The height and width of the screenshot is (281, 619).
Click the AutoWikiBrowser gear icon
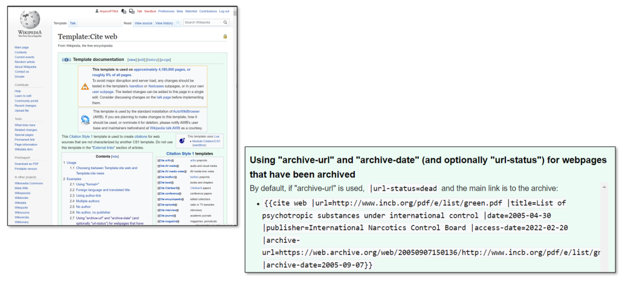[x=85, y=120]
